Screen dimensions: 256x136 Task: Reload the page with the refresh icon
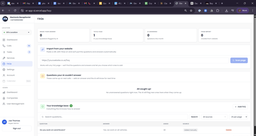(15, 11)
